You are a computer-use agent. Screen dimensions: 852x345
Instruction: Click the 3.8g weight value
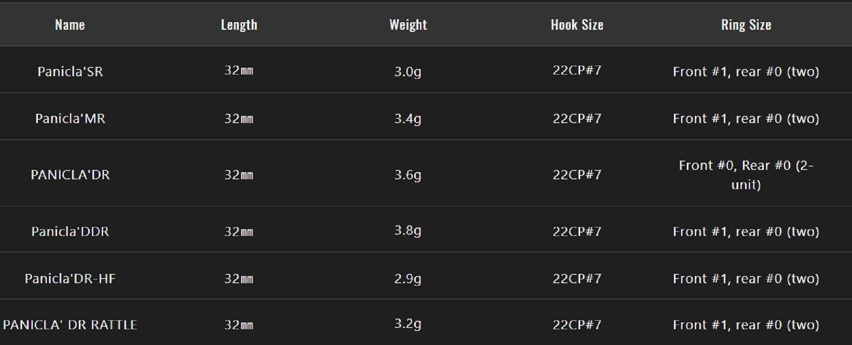408,230
